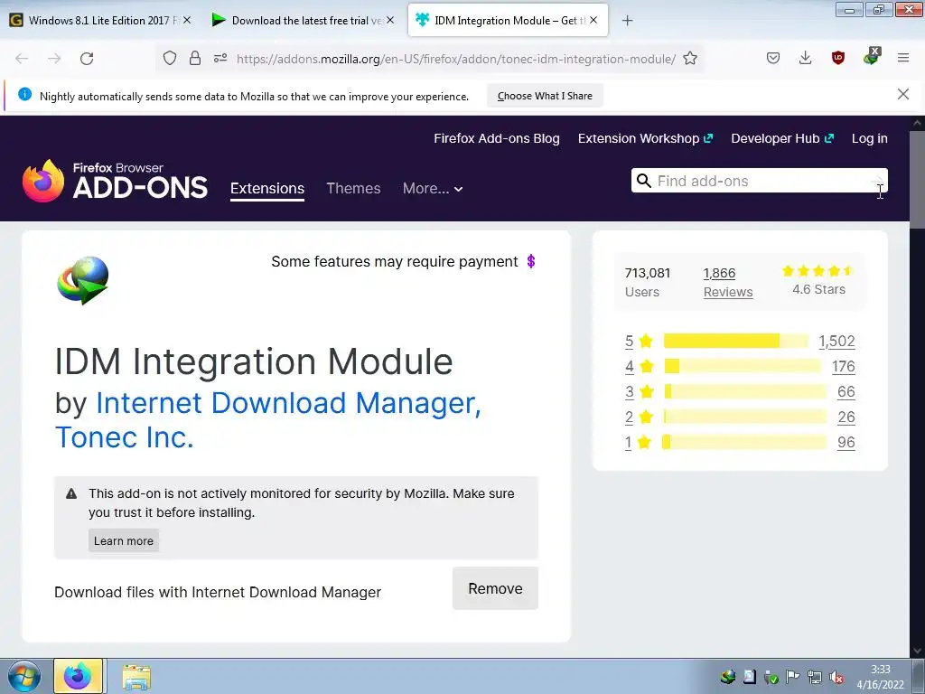The height and width of the screenshot is (694, 925).
Task: Click the 4.6 star rating stars
Action: [x=818, y=271]
